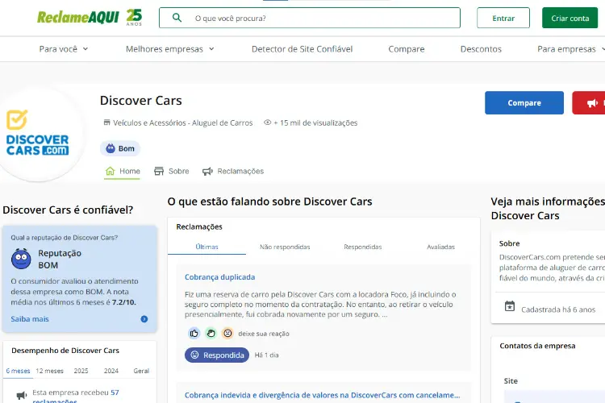Image resolution: width=605 pixels, height=403 pixels.
Task: Expand the Para você dropdown
Action: pos(64,49)
